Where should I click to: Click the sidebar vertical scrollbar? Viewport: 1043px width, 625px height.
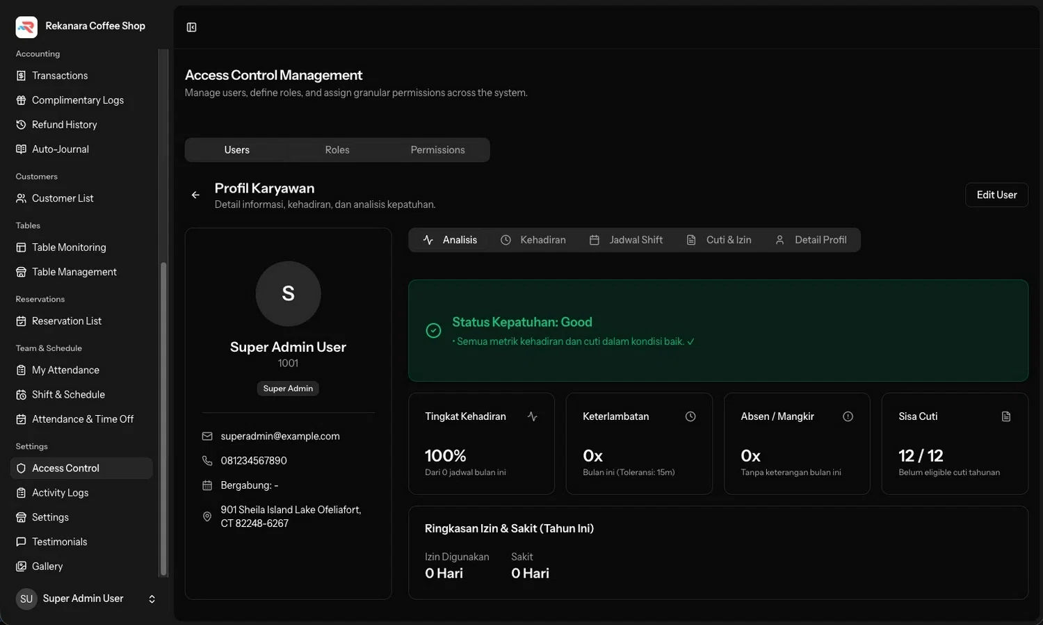pos(163,419)
